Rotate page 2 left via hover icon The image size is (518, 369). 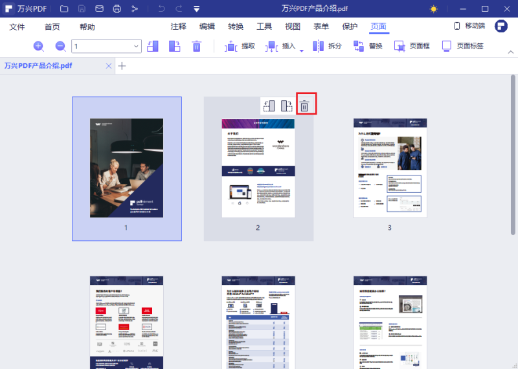(x=270, y=106)
